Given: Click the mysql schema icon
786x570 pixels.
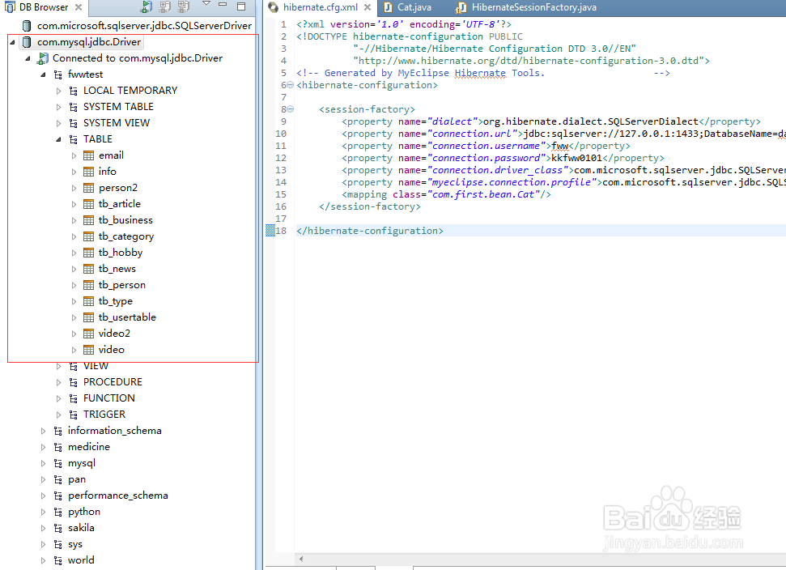Looking at the screenshot, I should pos(58,464).
